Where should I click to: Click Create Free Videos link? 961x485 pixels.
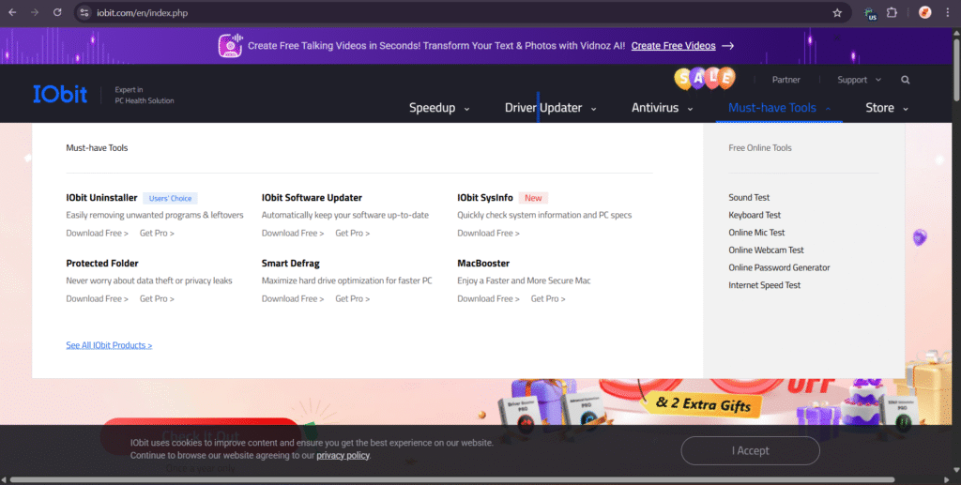pos(673,46)
